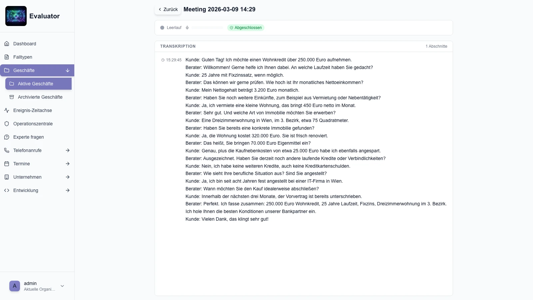Viewport: 533px width, 300px height.
Task: Click the Evaluator app logo
Action: click(x=16, y=16)
